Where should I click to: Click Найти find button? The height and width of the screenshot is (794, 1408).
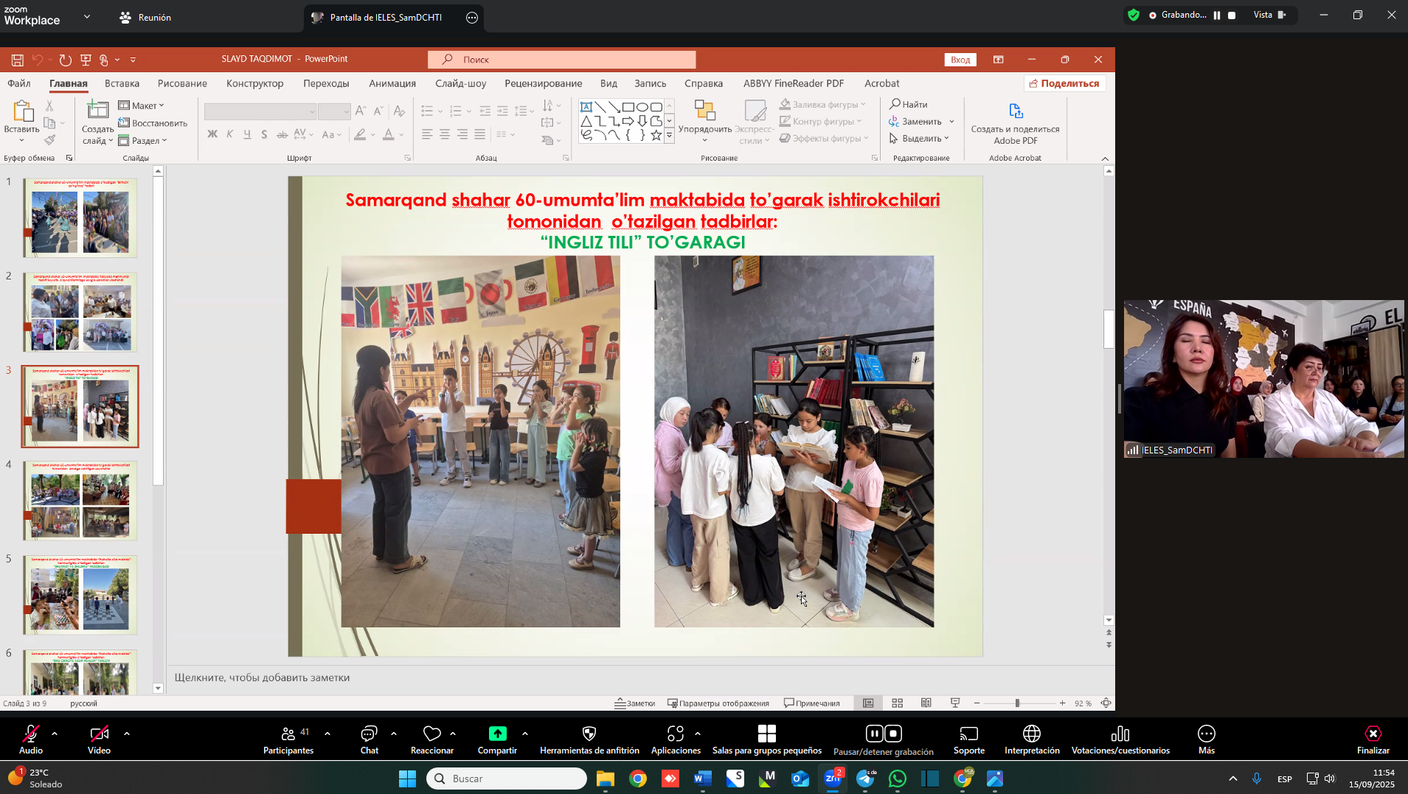909,104
